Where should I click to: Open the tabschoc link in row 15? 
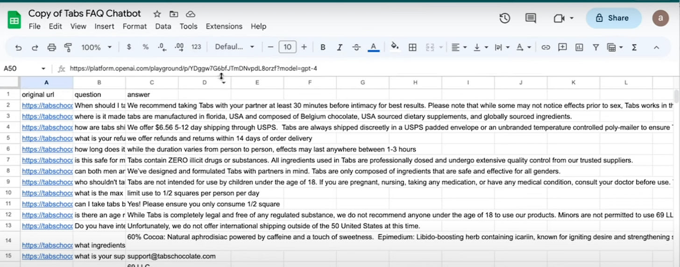(x=47, y=256)
